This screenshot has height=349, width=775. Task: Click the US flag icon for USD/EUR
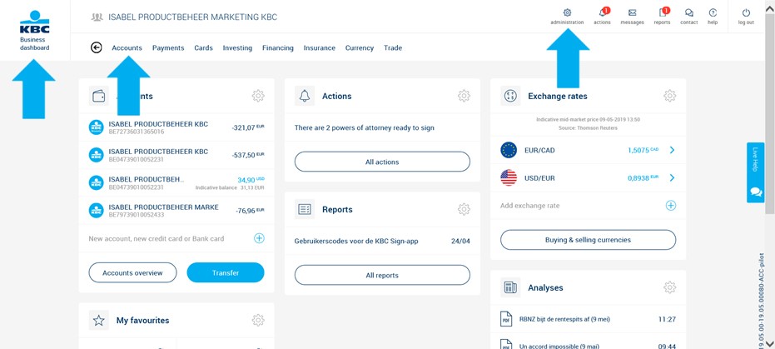[509, 177]
